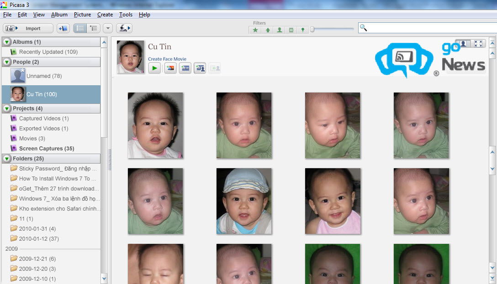
Task: Click the face movie icon under Cu Tin
Action: [200, 68]
